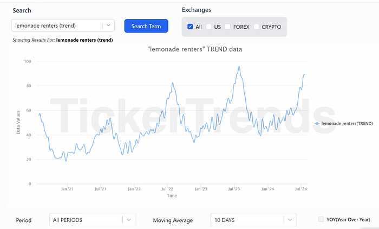Click the Jul '23 x-axis label
Screen dimensions: 379x229
tap(234, 189)
